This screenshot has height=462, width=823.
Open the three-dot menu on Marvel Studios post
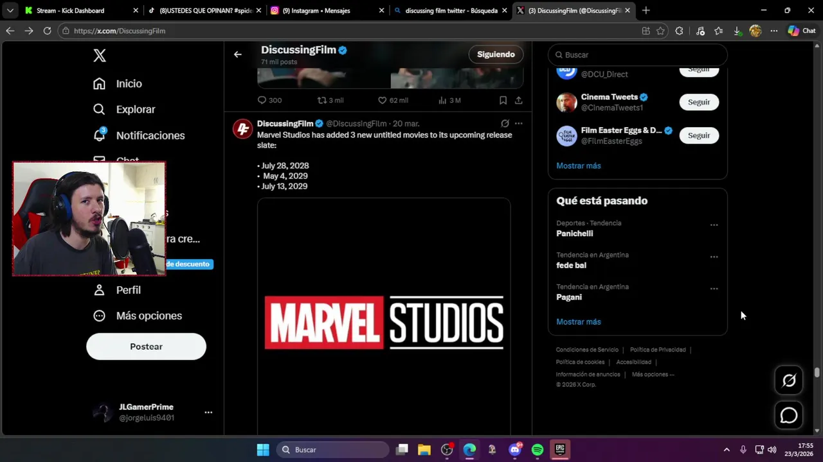(518, 123)
